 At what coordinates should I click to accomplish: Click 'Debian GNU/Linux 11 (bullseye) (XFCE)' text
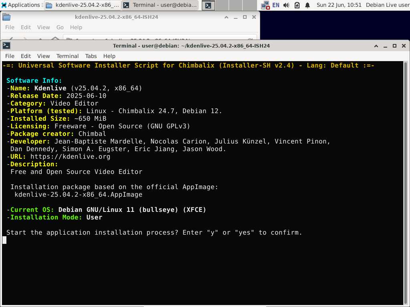click(x=132, y=209)
